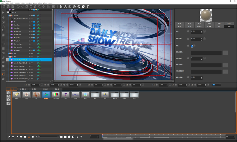Open the second menu bar item
237x142 pixels.
(x=7, y=3)
